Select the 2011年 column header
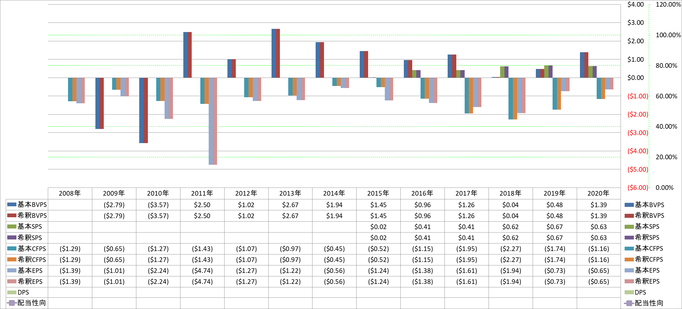Screen dimensions: 682x309 tap(202, 193)
